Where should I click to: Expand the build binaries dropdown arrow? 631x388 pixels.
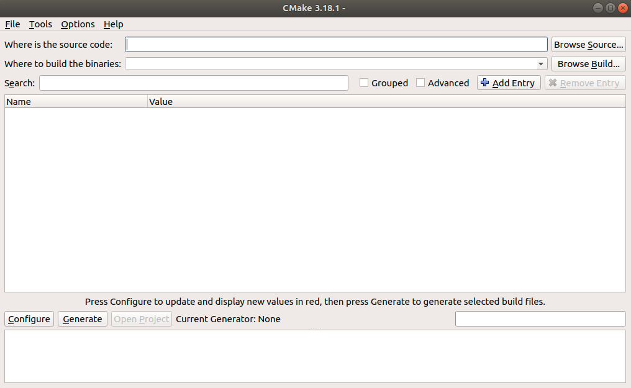pyautogui.click(x=541, y=64)
